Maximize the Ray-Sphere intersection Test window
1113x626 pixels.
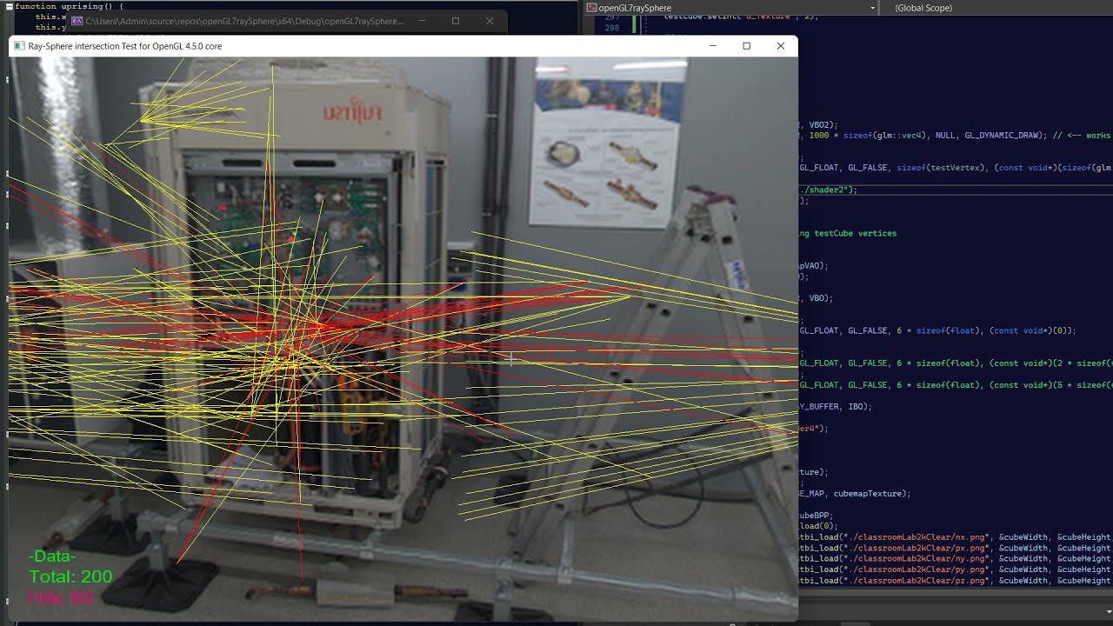click(x=746, y=46)
